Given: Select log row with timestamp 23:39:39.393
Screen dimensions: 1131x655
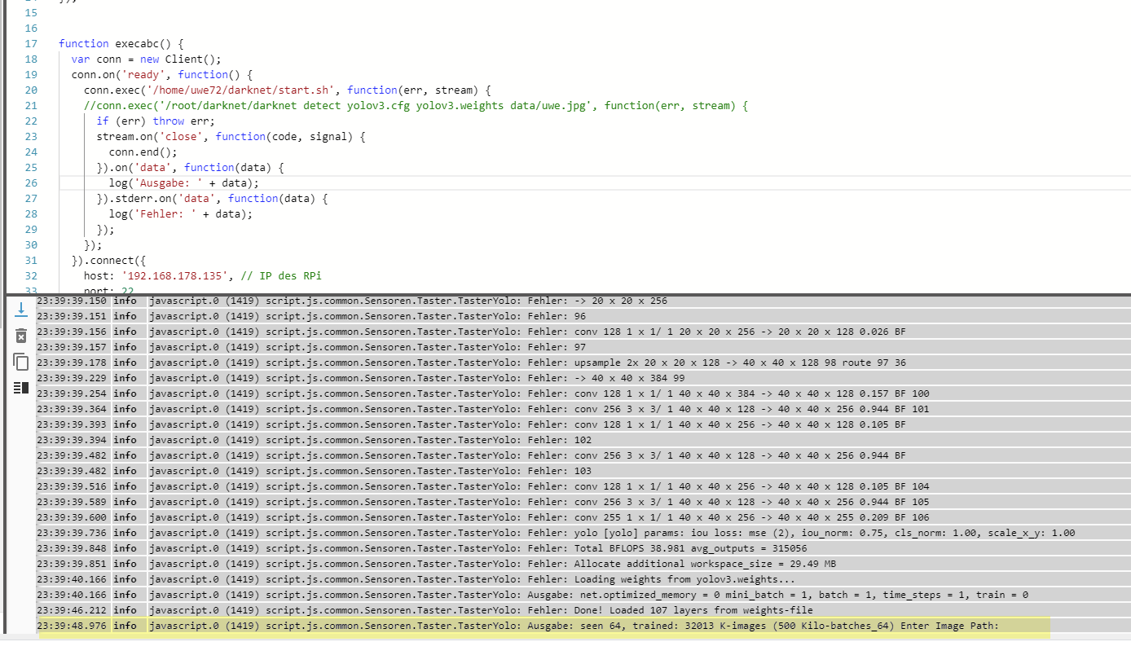Looking at the screenshot, I should [x=583, y=424].
